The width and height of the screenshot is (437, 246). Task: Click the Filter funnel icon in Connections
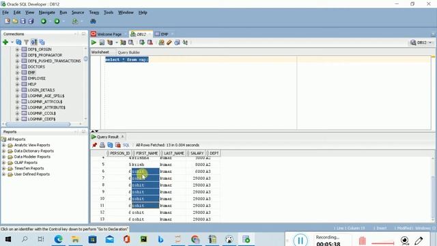(26, 42)
